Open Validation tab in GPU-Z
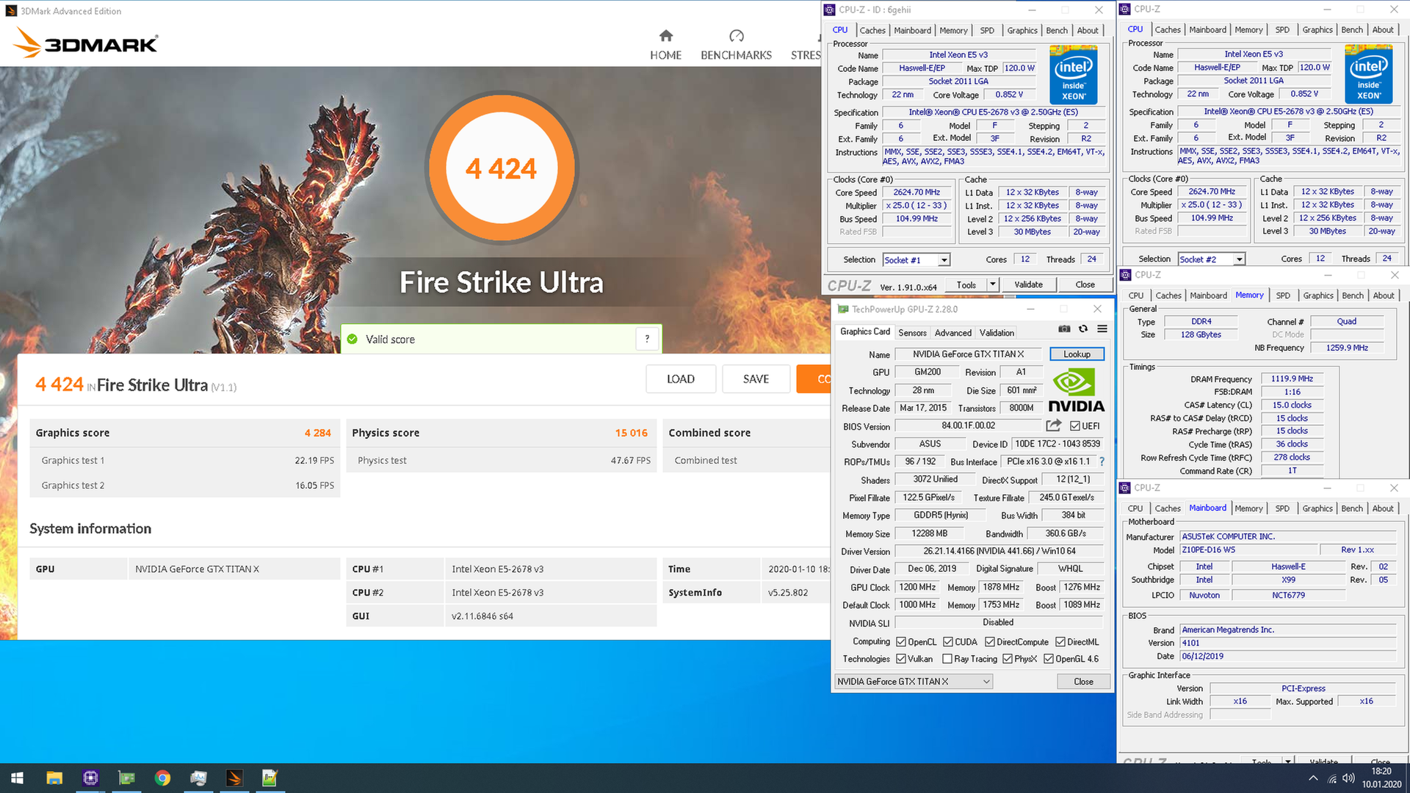The width and height of the screenshot is (1410, 793). pyautogui.click(x=997, y=333)
